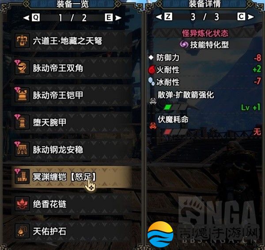This screenshot has height=250, width=265.
Task: Click the red flower petalace icon for 绝香花链
Action: tap(22, 204)
